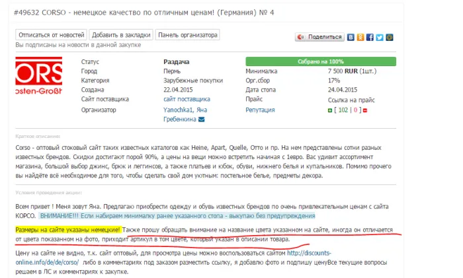Open Панель организатора

[x=187, y=35]
